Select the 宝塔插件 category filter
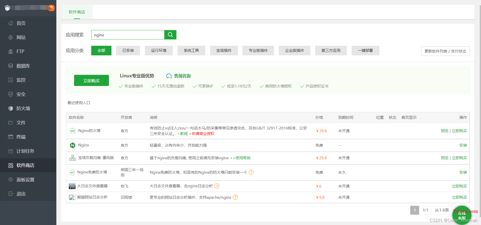This screenshot has height=225, width=481. [224, 51]
